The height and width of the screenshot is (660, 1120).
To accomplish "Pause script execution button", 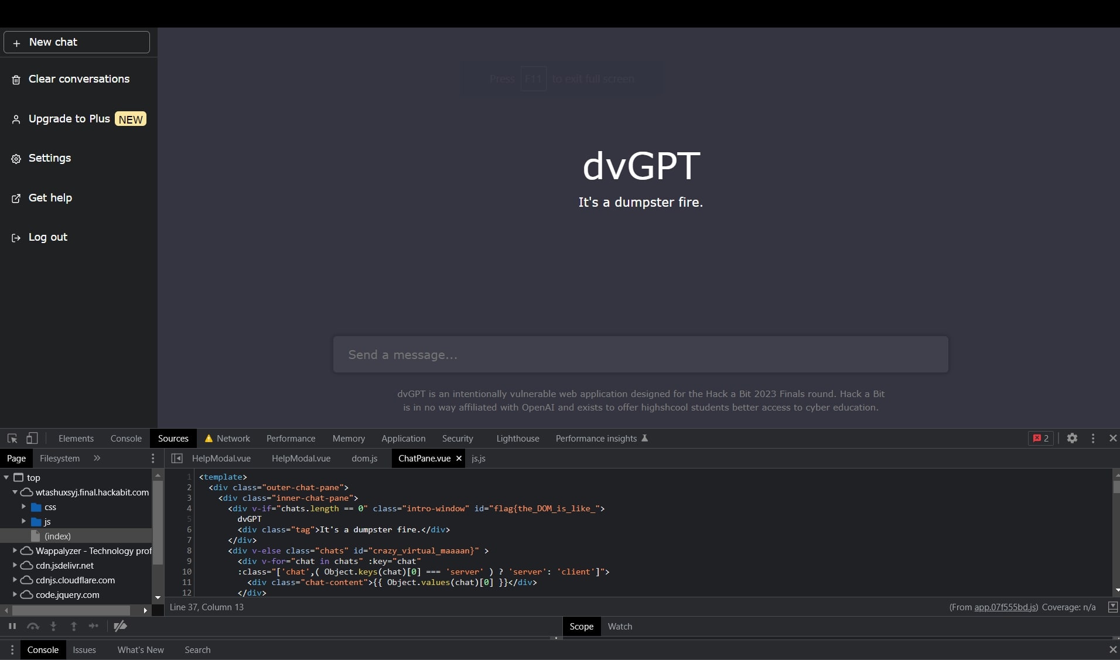I will pos(12,626).
